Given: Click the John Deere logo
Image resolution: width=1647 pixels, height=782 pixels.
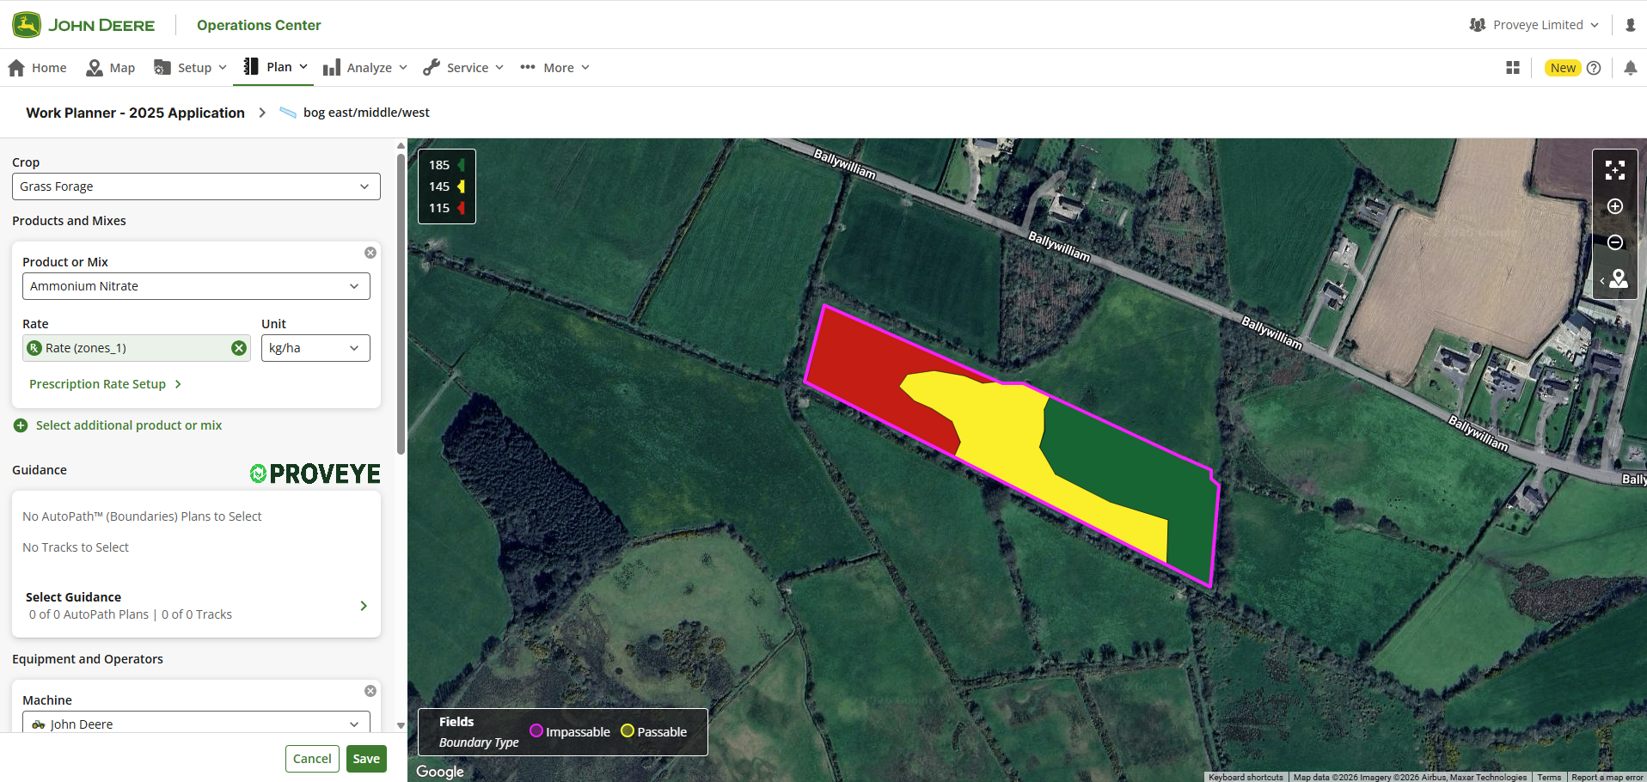Looking at the screenshot, I should tap(83, 25).
